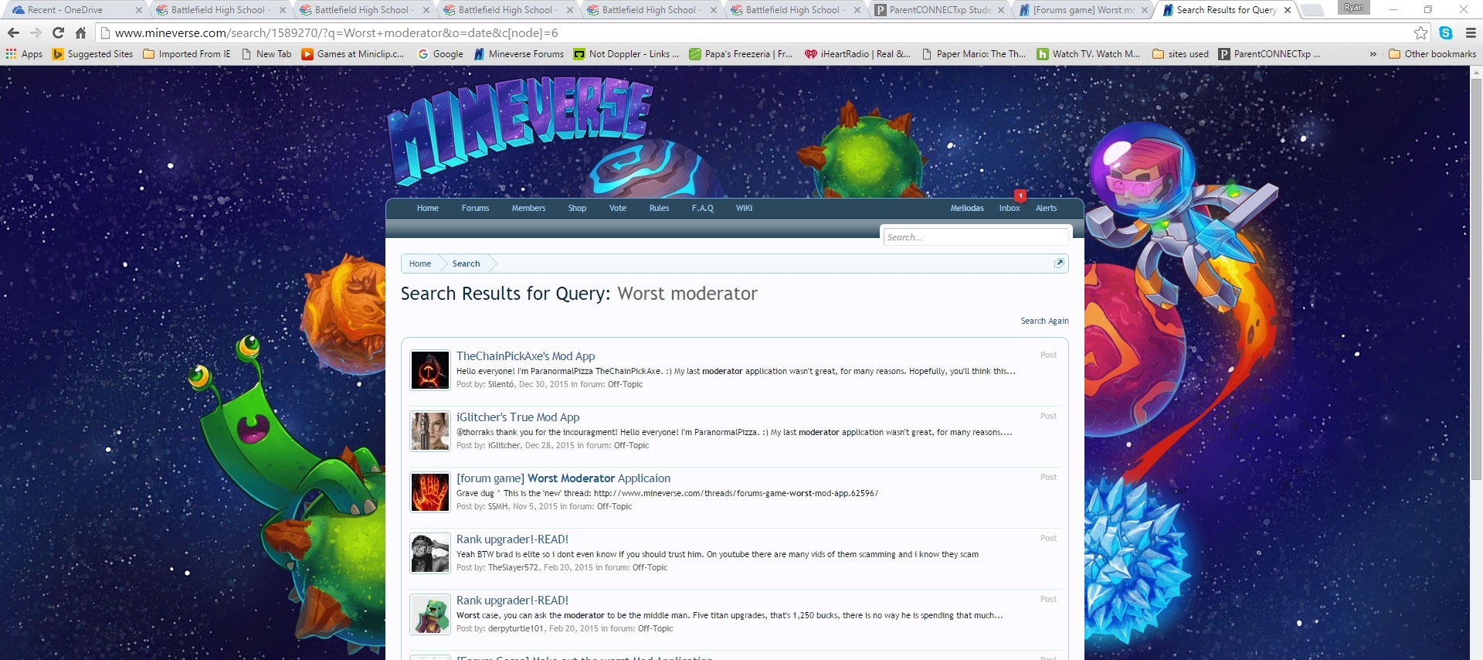Open the Papa's Freezeria bookmark
This screenshot has width=1483, height=660.
741,54
